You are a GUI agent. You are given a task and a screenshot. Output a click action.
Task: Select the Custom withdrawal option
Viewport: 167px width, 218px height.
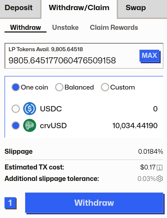[x=105, y=87]
